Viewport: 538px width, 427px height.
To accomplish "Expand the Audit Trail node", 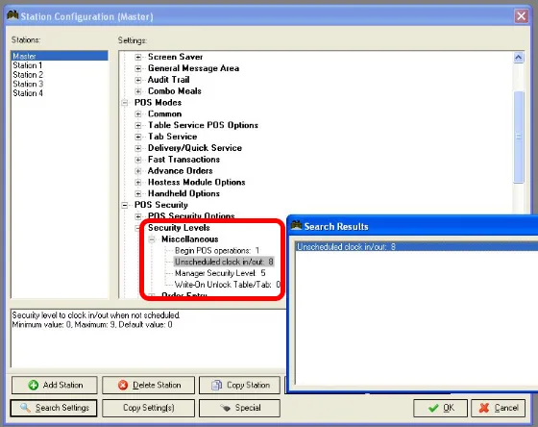I will tap(138, 80).
